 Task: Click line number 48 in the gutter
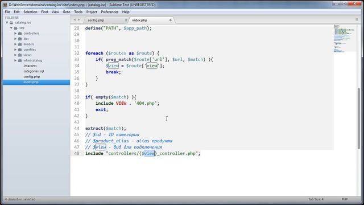click(x=77, y=153)
